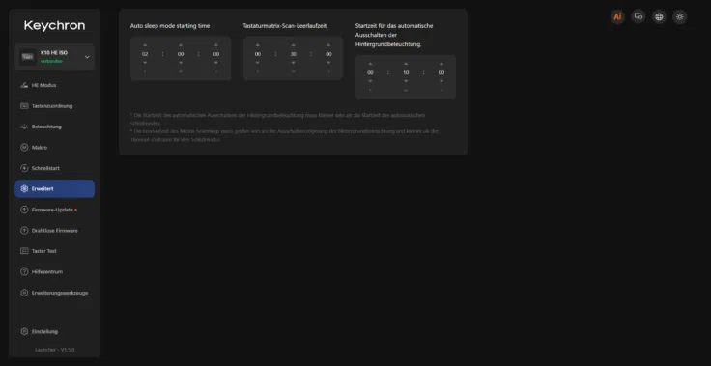Decrease minutes of Tastaturmatrix-Scan-Leerlaufzeit
This screenshot has width=711, height=366.
294,63
